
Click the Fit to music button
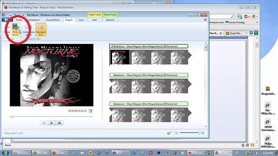click(x=16, y=29)
